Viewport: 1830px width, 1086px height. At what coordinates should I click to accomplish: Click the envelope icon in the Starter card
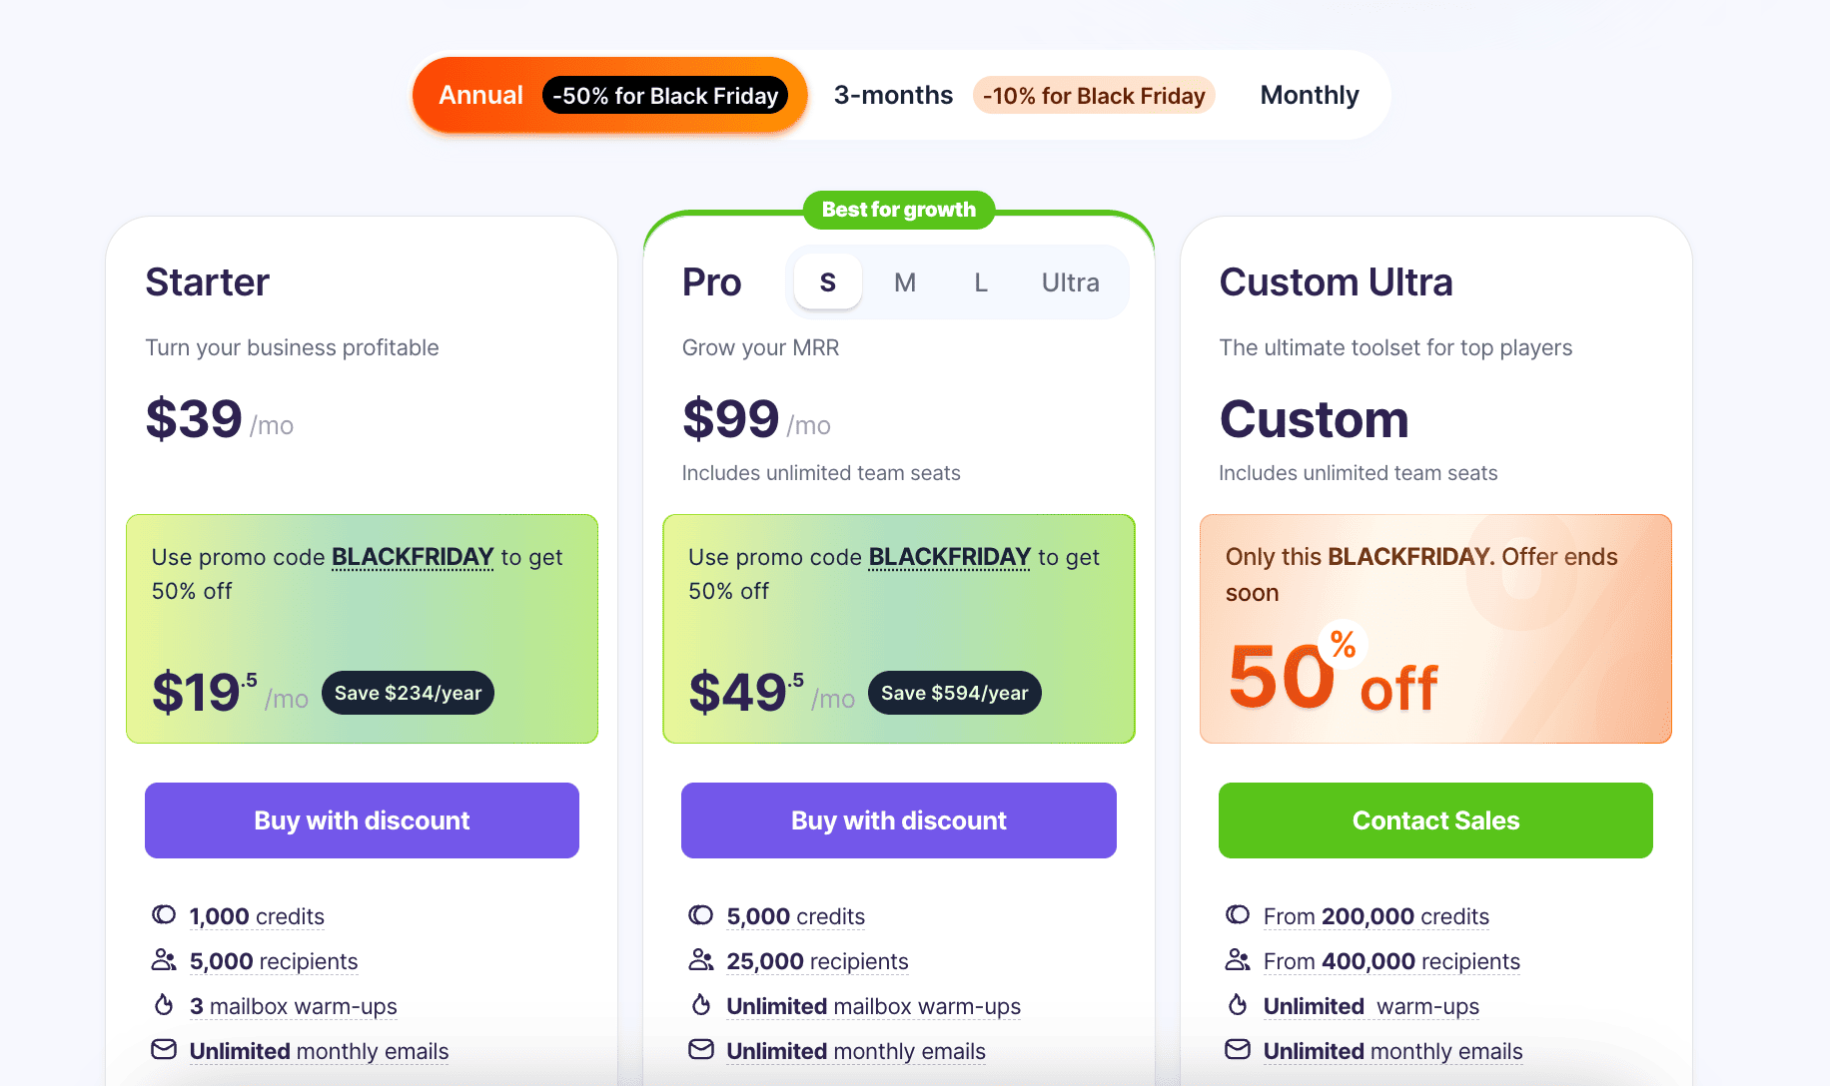coord(163,1049)
